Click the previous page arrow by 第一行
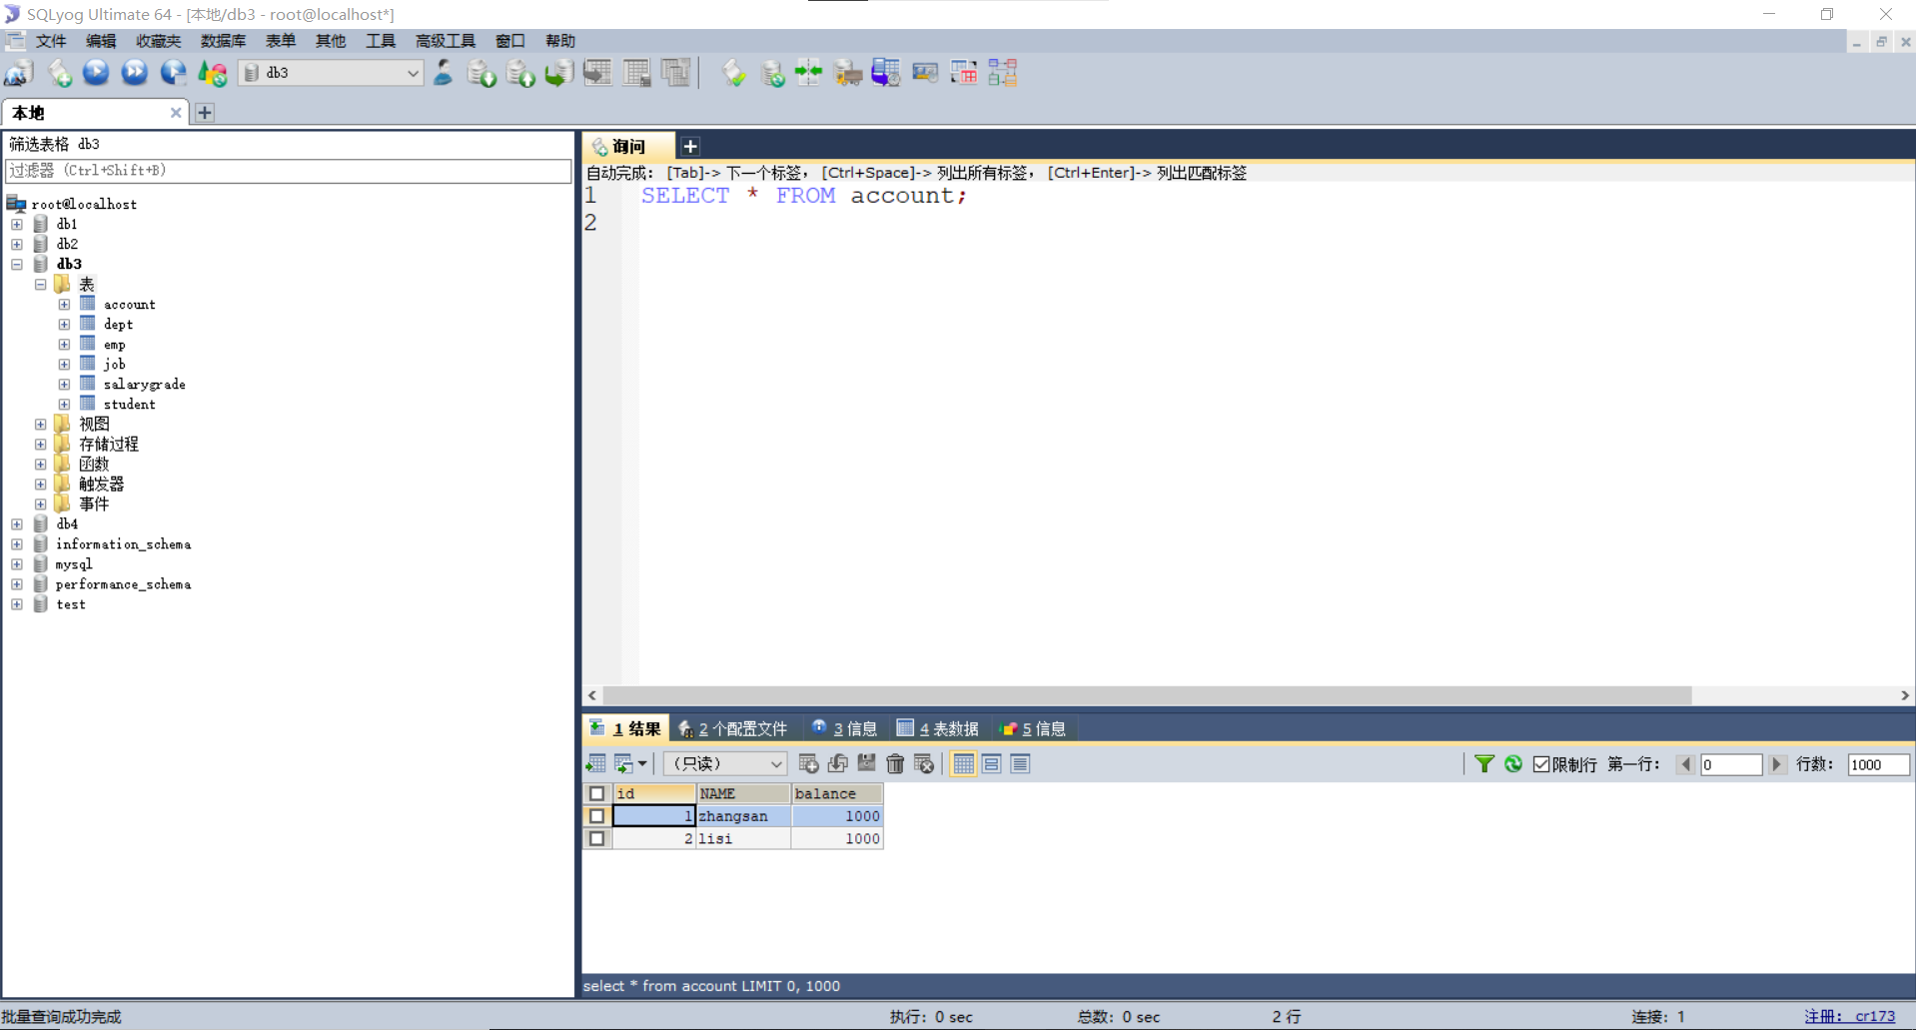Image resolution: width=1916 pixels, height=1030 pixels. pyautogui.click(x=1686, y=764)
